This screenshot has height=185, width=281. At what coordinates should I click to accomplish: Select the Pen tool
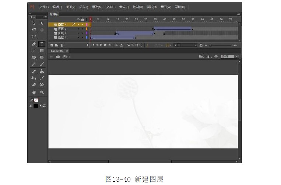click(x=34, y=44)
